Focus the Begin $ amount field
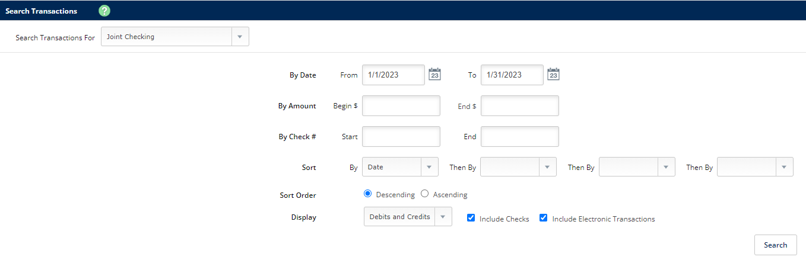The height and width of the screenshot is (260, 806). tap(401, 106)
